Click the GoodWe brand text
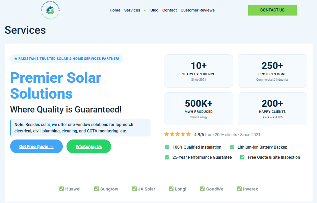This screenshot has width=317, height=203. (215, 189)
